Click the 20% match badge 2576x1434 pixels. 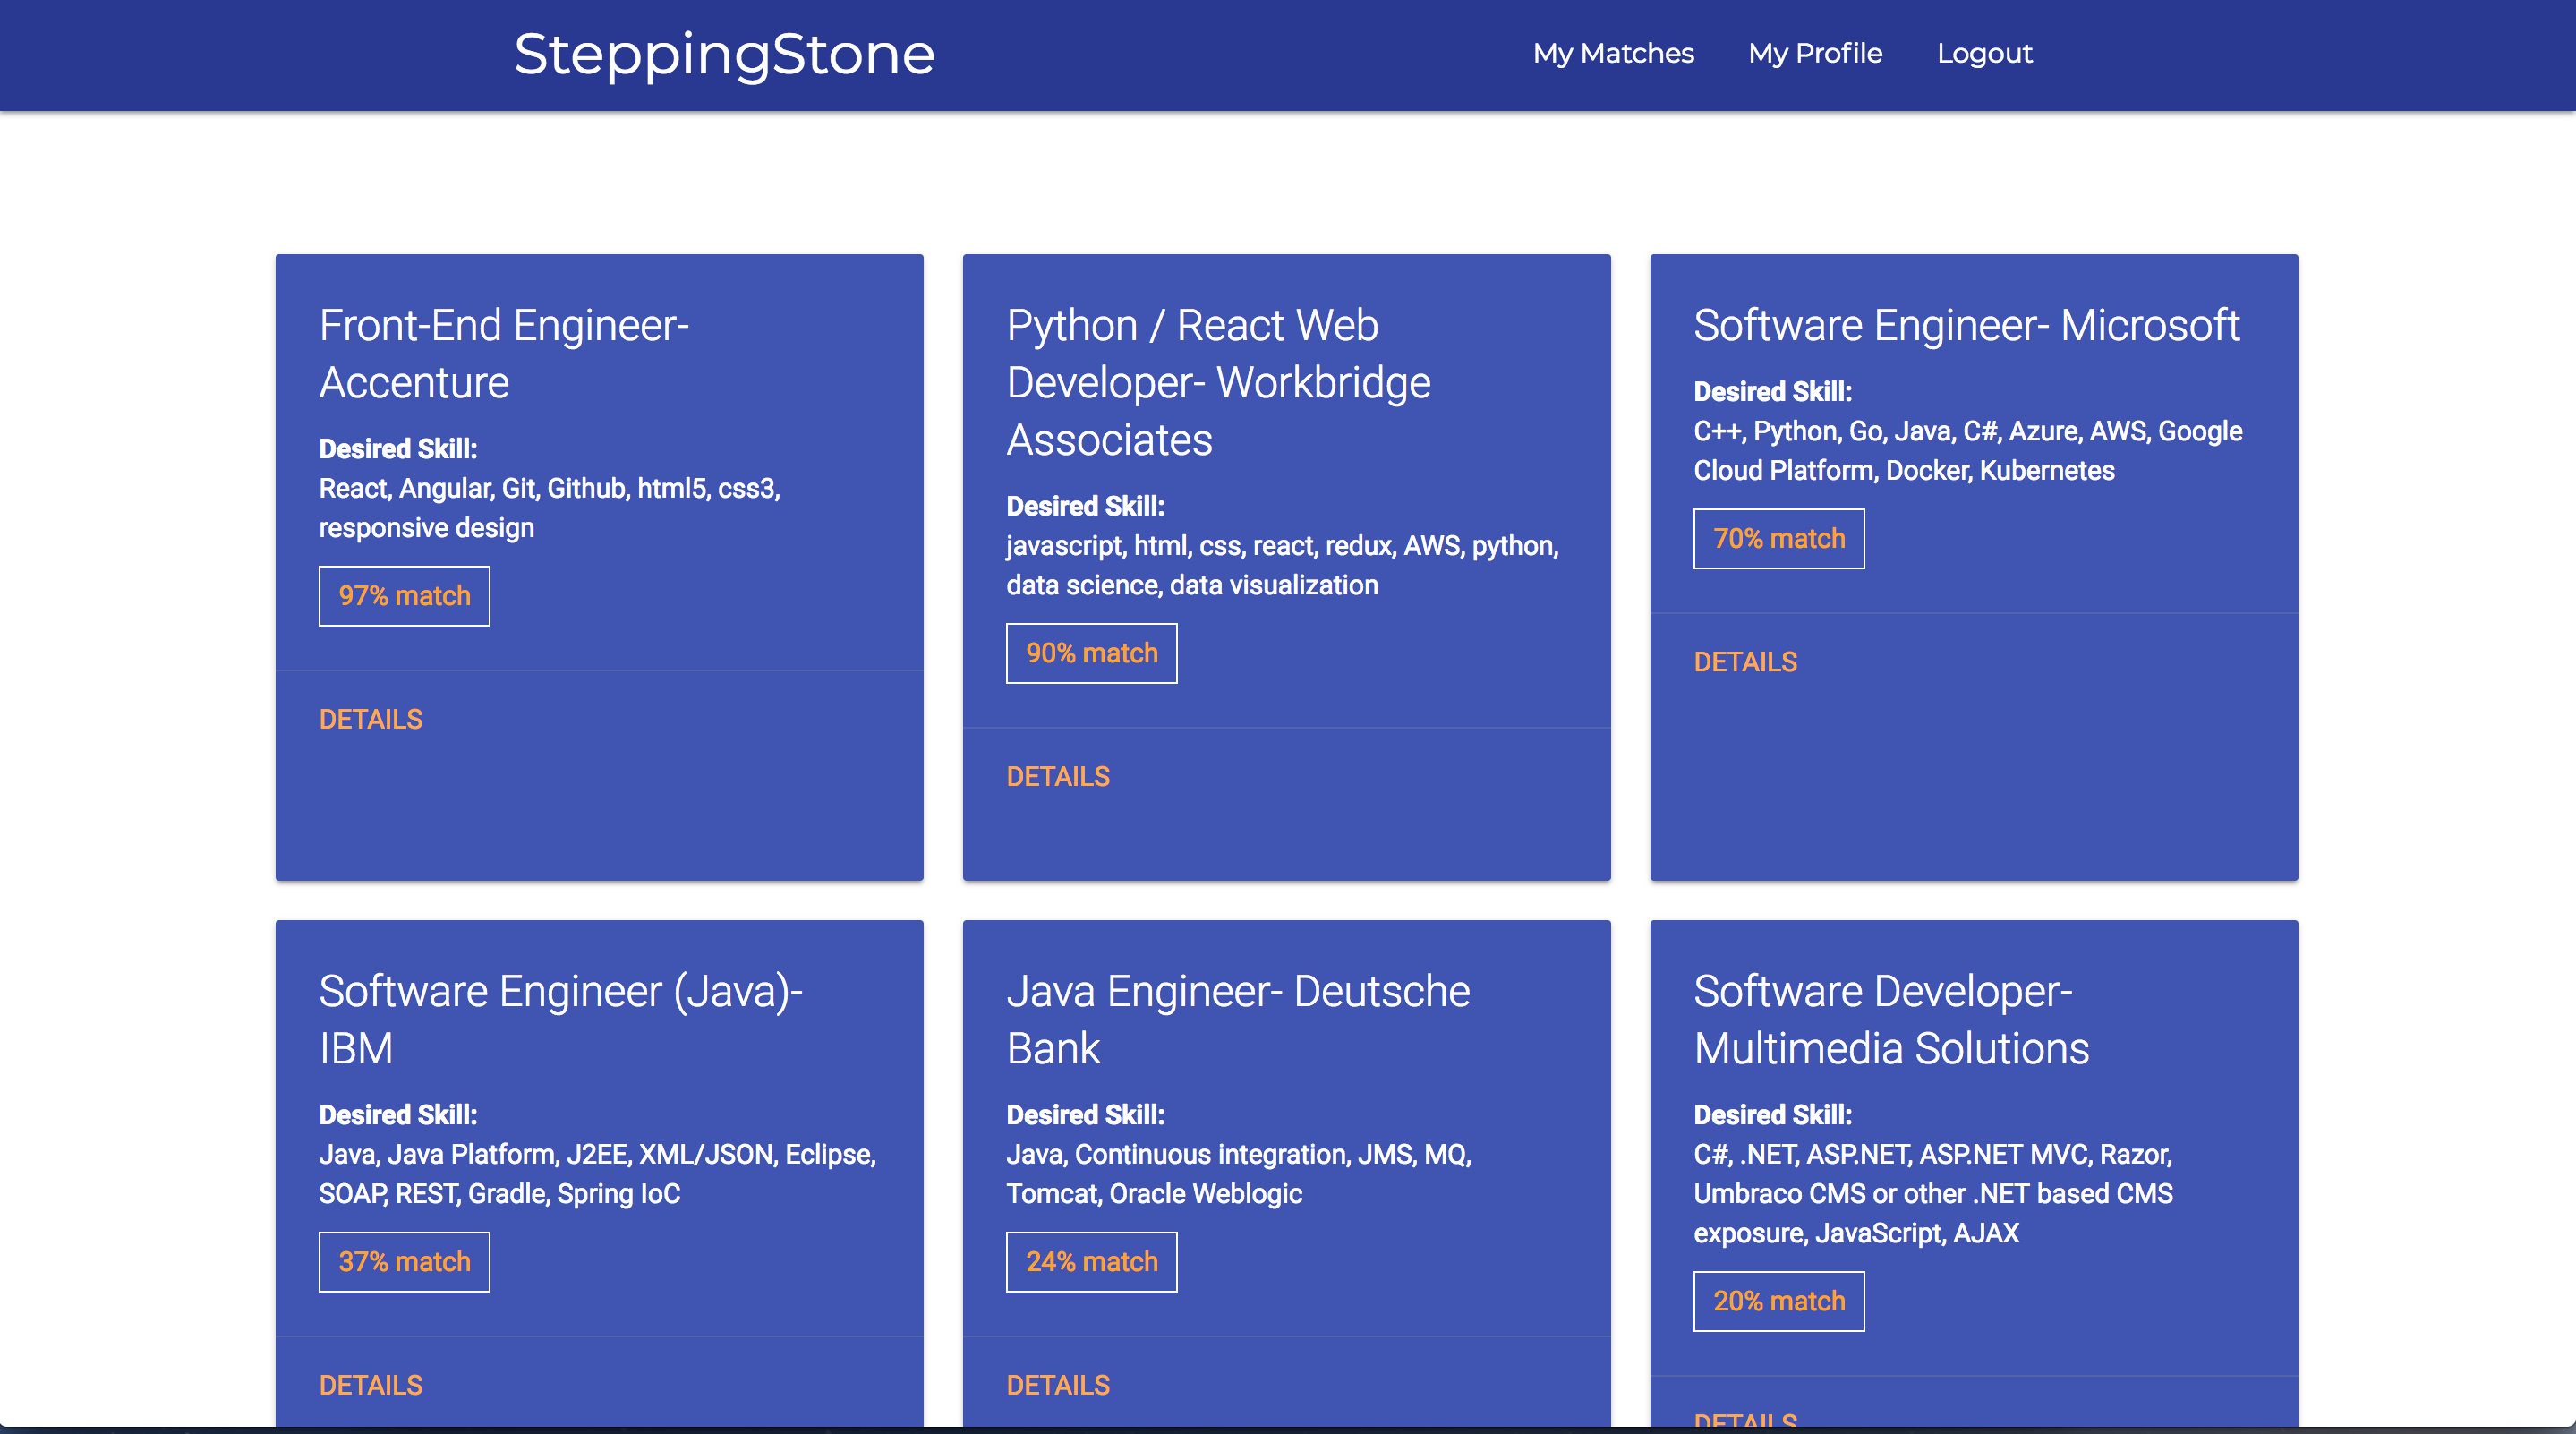[x=1778, y=1301]
